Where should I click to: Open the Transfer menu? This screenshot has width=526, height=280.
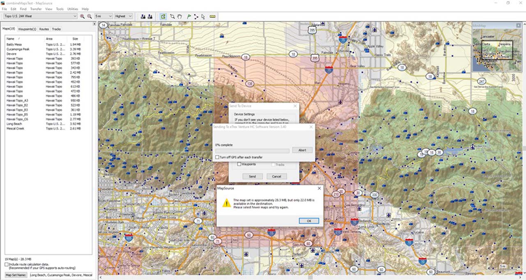point(36,9)
